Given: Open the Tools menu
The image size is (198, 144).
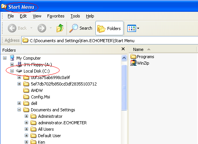Looking at the screenshot, I should coord(75,16).
